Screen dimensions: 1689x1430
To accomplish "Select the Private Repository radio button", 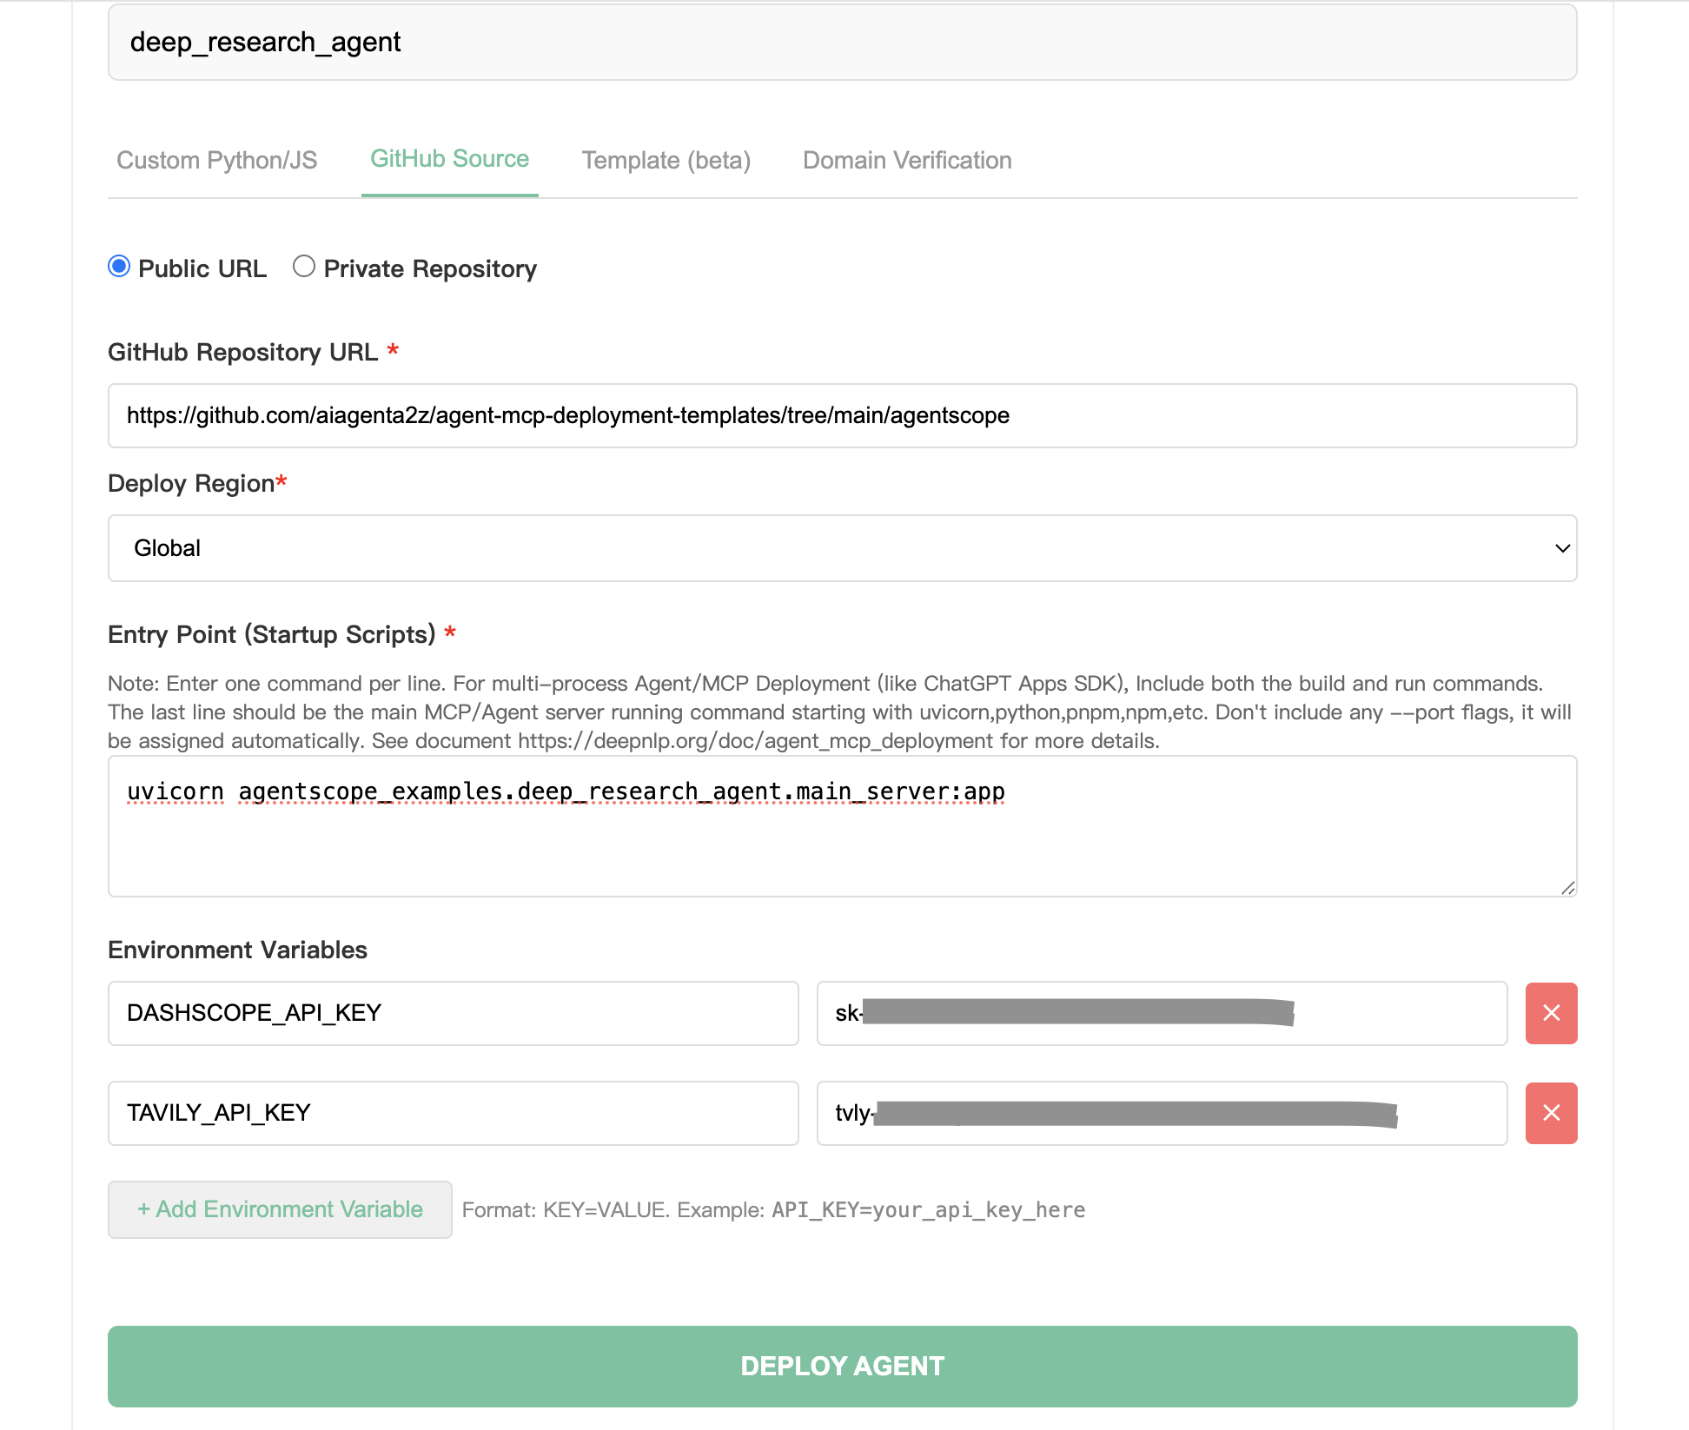I will coord(304,268).
